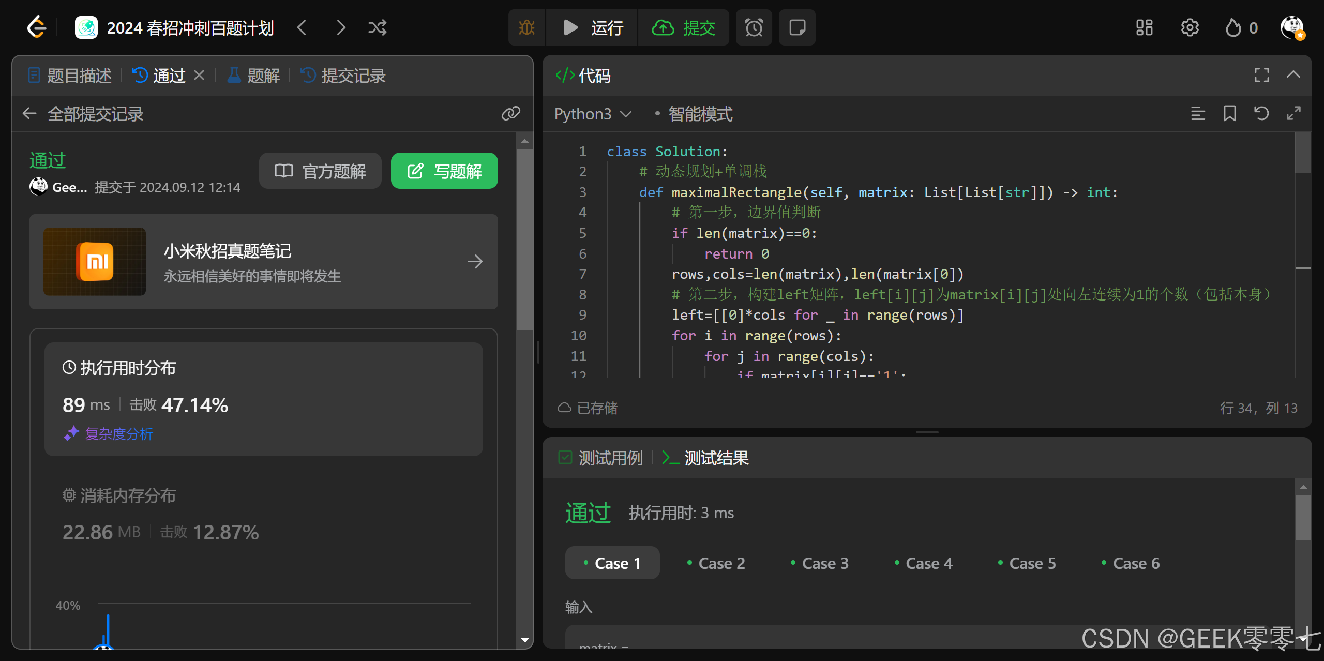The width and height of the screenshot is (1324, 661).
Task: Open the layout grid icon
Action: click(1144, 27)
